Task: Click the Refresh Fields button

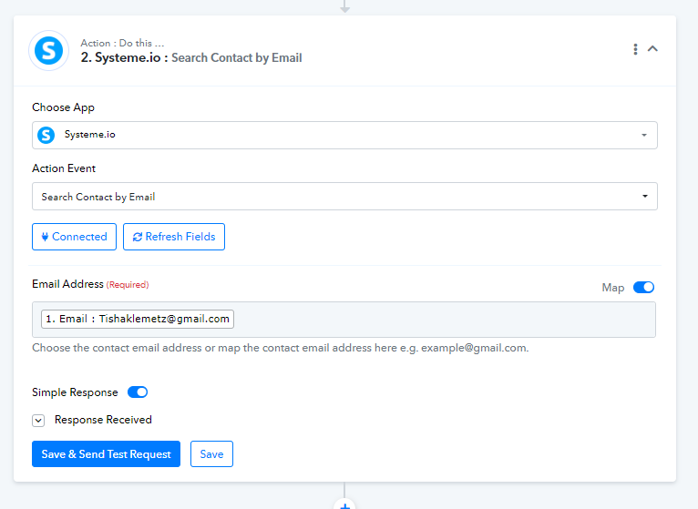Action: click(x=174, y=237)
